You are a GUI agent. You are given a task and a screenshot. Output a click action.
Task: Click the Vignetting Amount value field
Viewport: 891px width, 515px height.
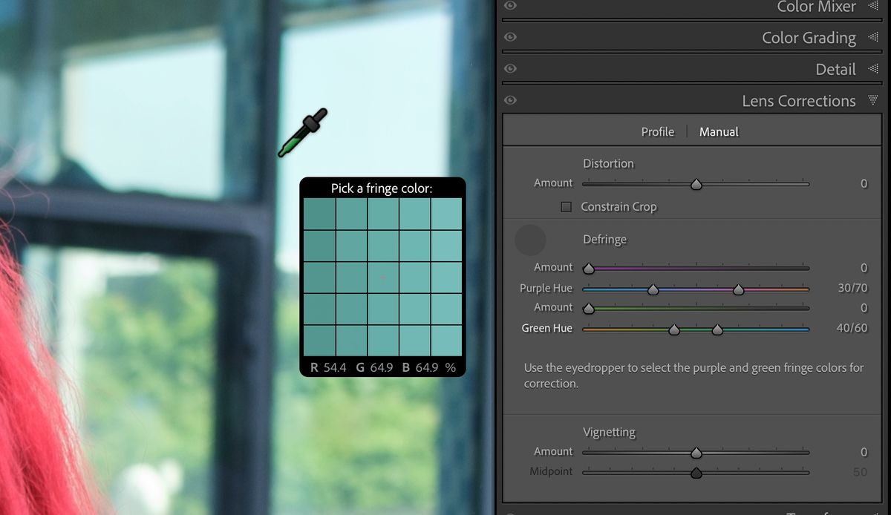(864, 452)
